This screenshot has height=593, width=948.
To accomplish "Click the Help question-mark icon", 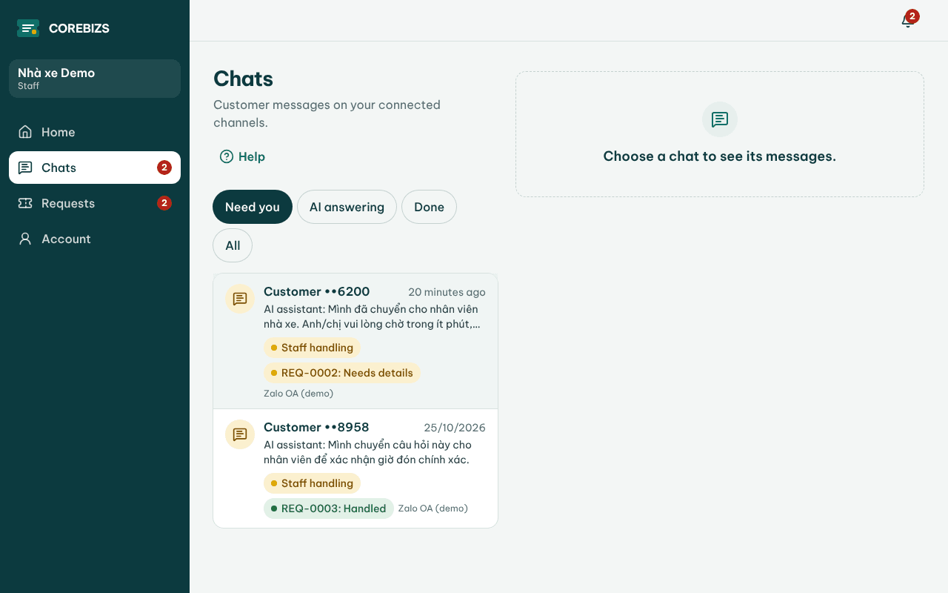I will (x=227, y=156).
